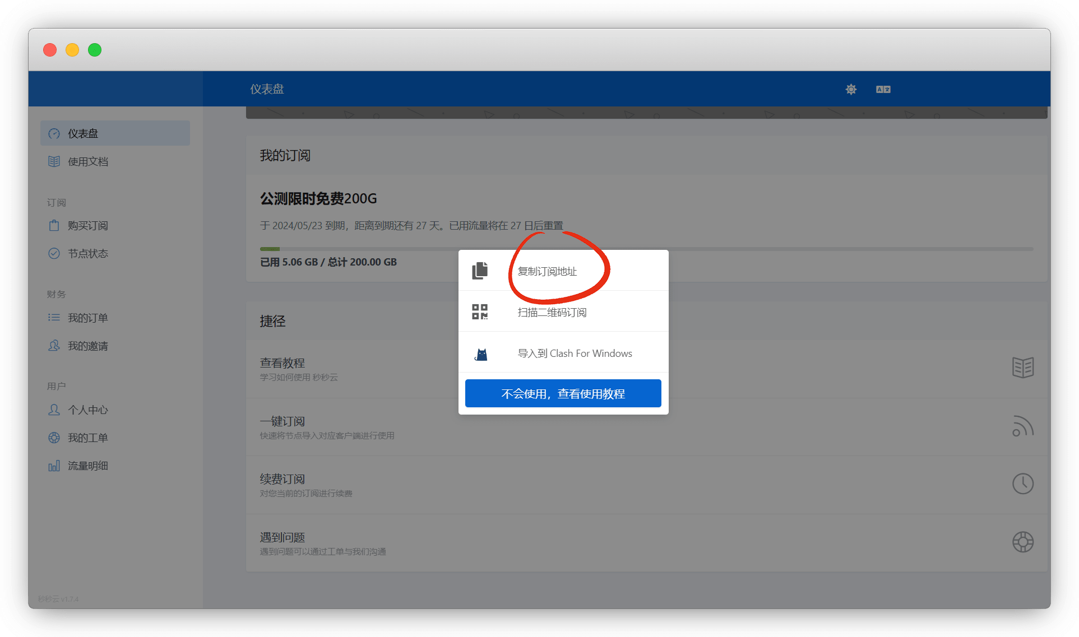1079x637 pixels.
Task: Go to 购买订阅 sidebar item
Action: click(x=88, y=226)
